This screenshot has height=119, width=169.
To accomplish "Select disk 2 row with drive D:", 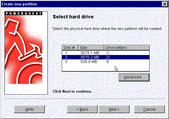I will [x=106, y=57].
